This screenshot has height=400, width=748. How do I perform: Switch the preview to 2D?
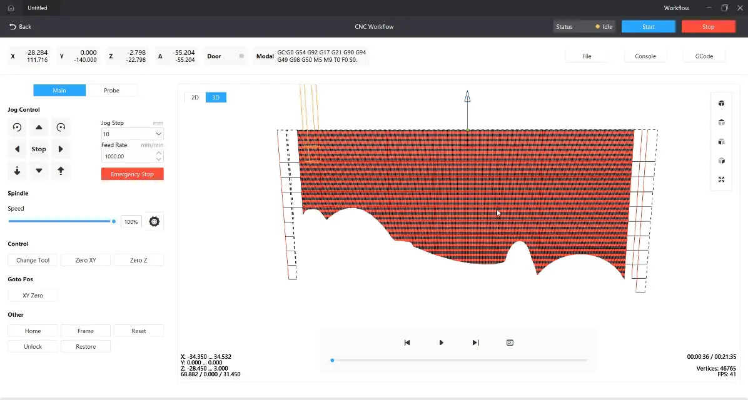195,97
